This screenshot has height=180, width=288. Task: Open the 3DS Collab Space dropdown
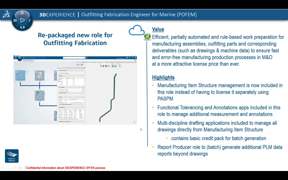(x=121, y=58)
